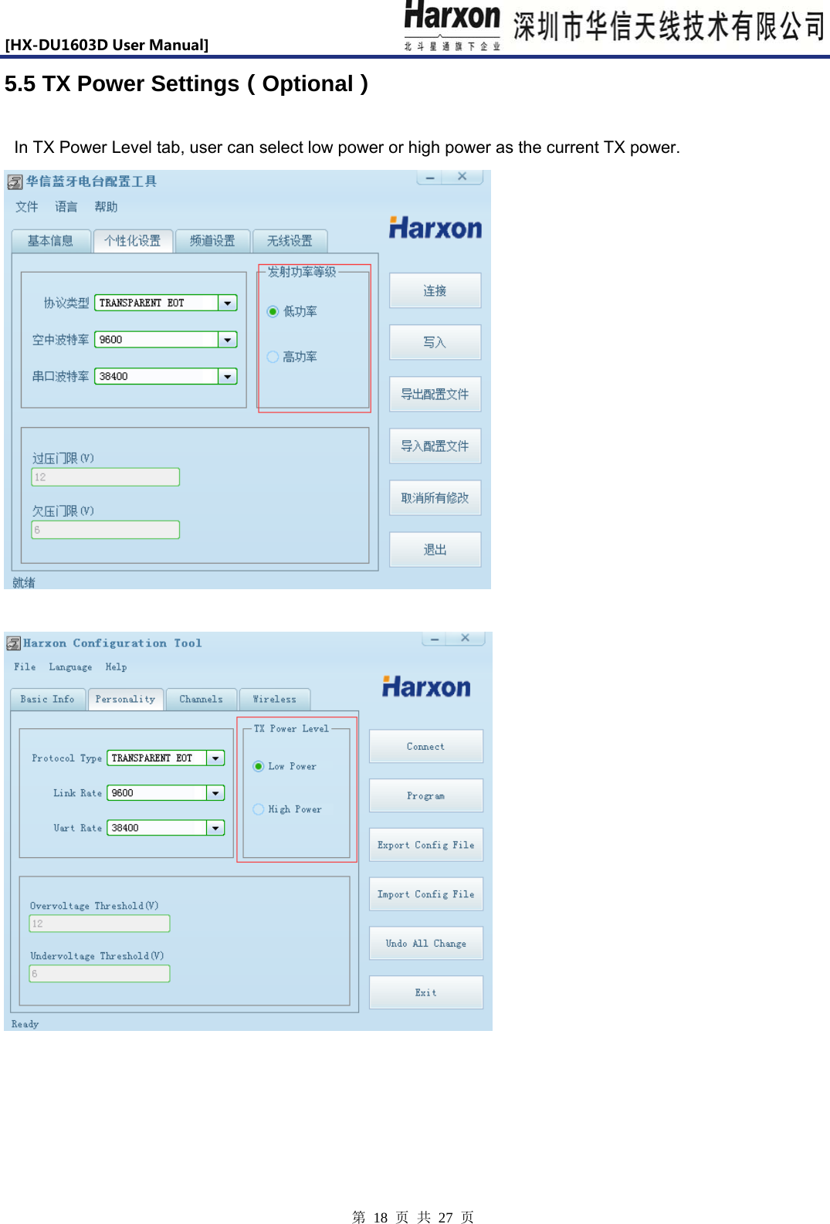Click the 导入配置文件 button
The width and height of the screenshot is (830, 1224).
coord(435,446)
